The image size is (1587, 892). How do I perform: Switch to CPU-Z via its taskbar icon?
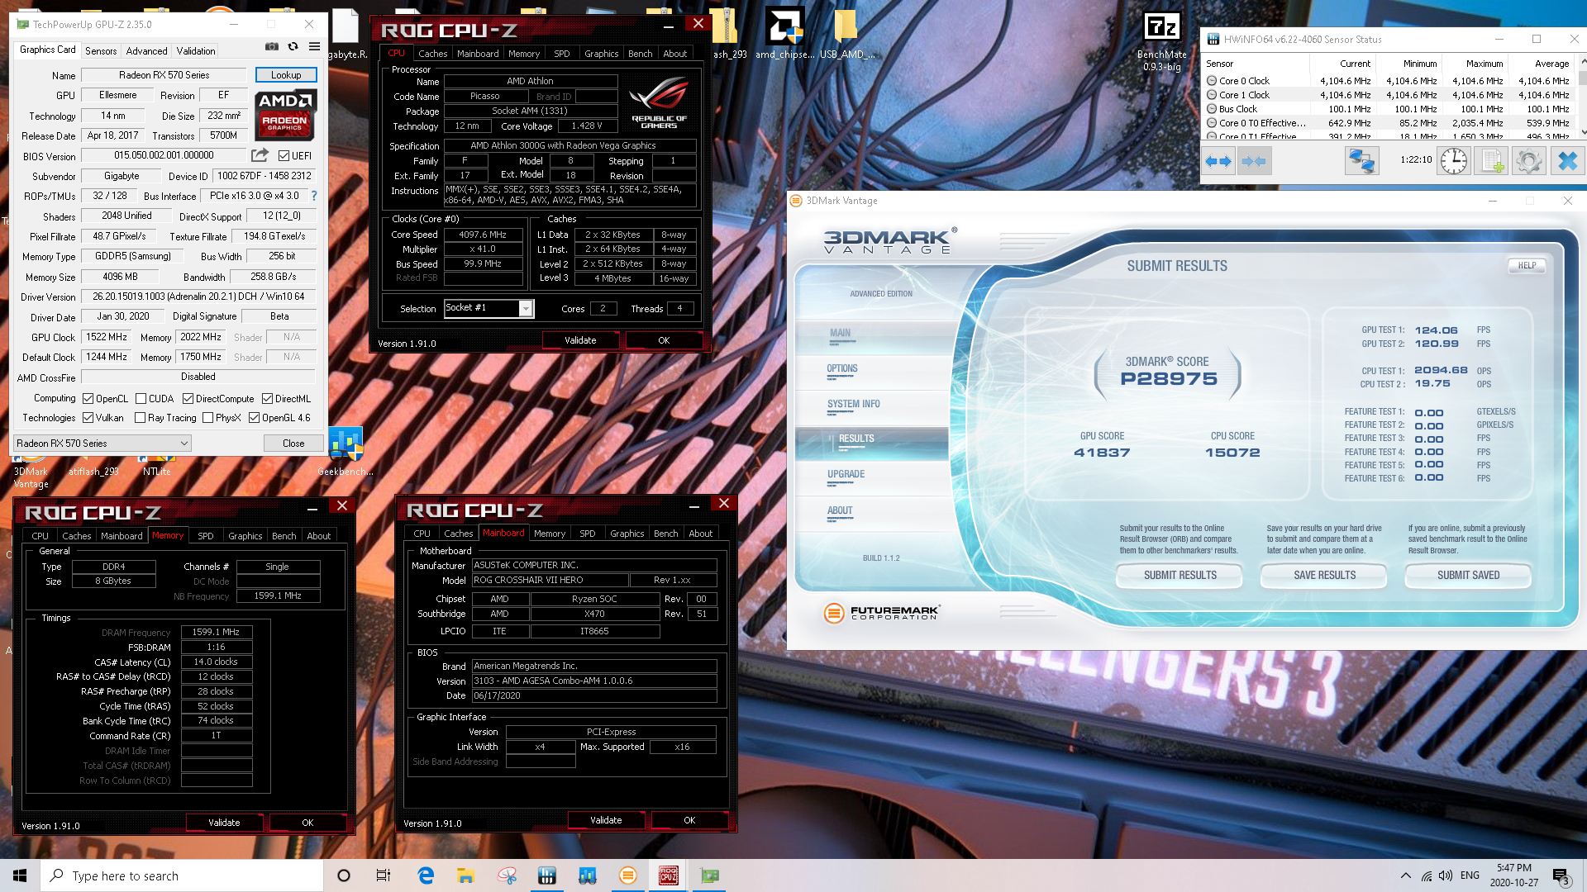click(669, 875)
